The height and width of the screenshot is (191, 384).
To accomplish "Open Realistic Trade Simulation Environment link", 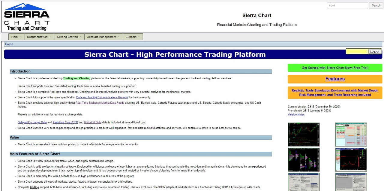I will coord(335,92).
